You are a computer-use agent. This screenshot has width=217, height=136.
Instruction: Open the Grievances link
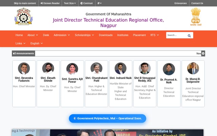point(180,3)
